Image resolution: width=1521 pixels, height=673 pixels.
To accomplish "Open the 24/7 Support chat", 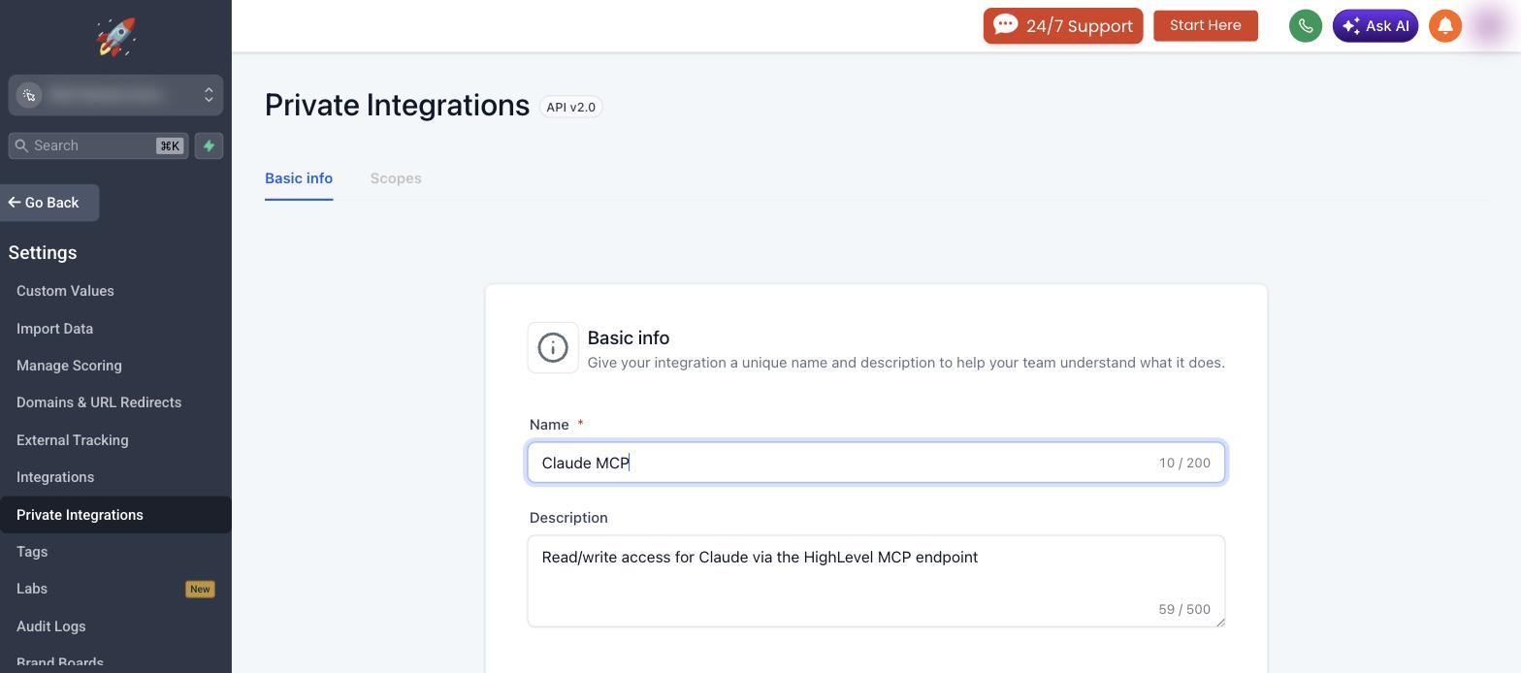I will (1063, 26).
